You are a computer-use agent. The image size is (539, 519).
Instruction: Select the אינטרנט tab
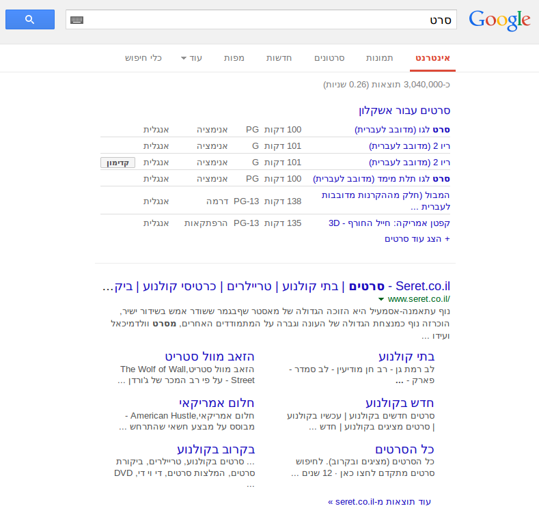432,58
